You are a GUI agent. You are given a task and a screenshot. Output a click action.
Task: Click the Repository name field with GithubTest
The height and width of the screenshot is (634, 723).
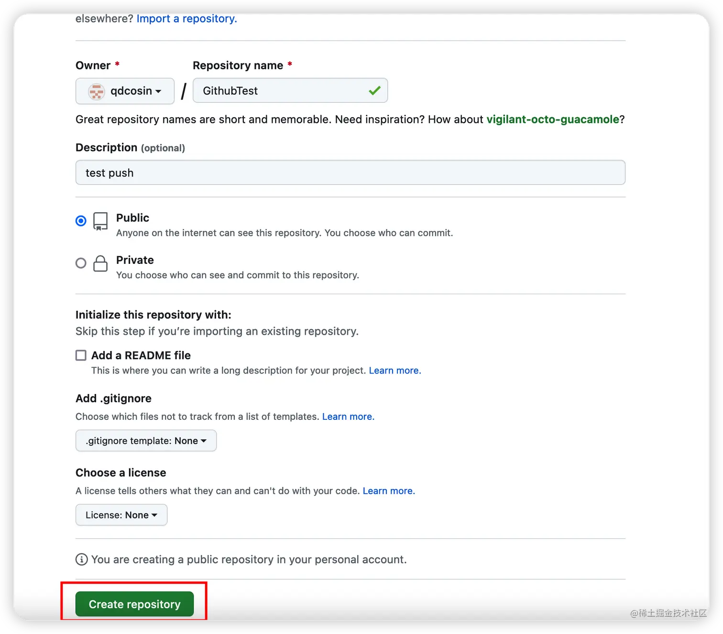(290, 91)
